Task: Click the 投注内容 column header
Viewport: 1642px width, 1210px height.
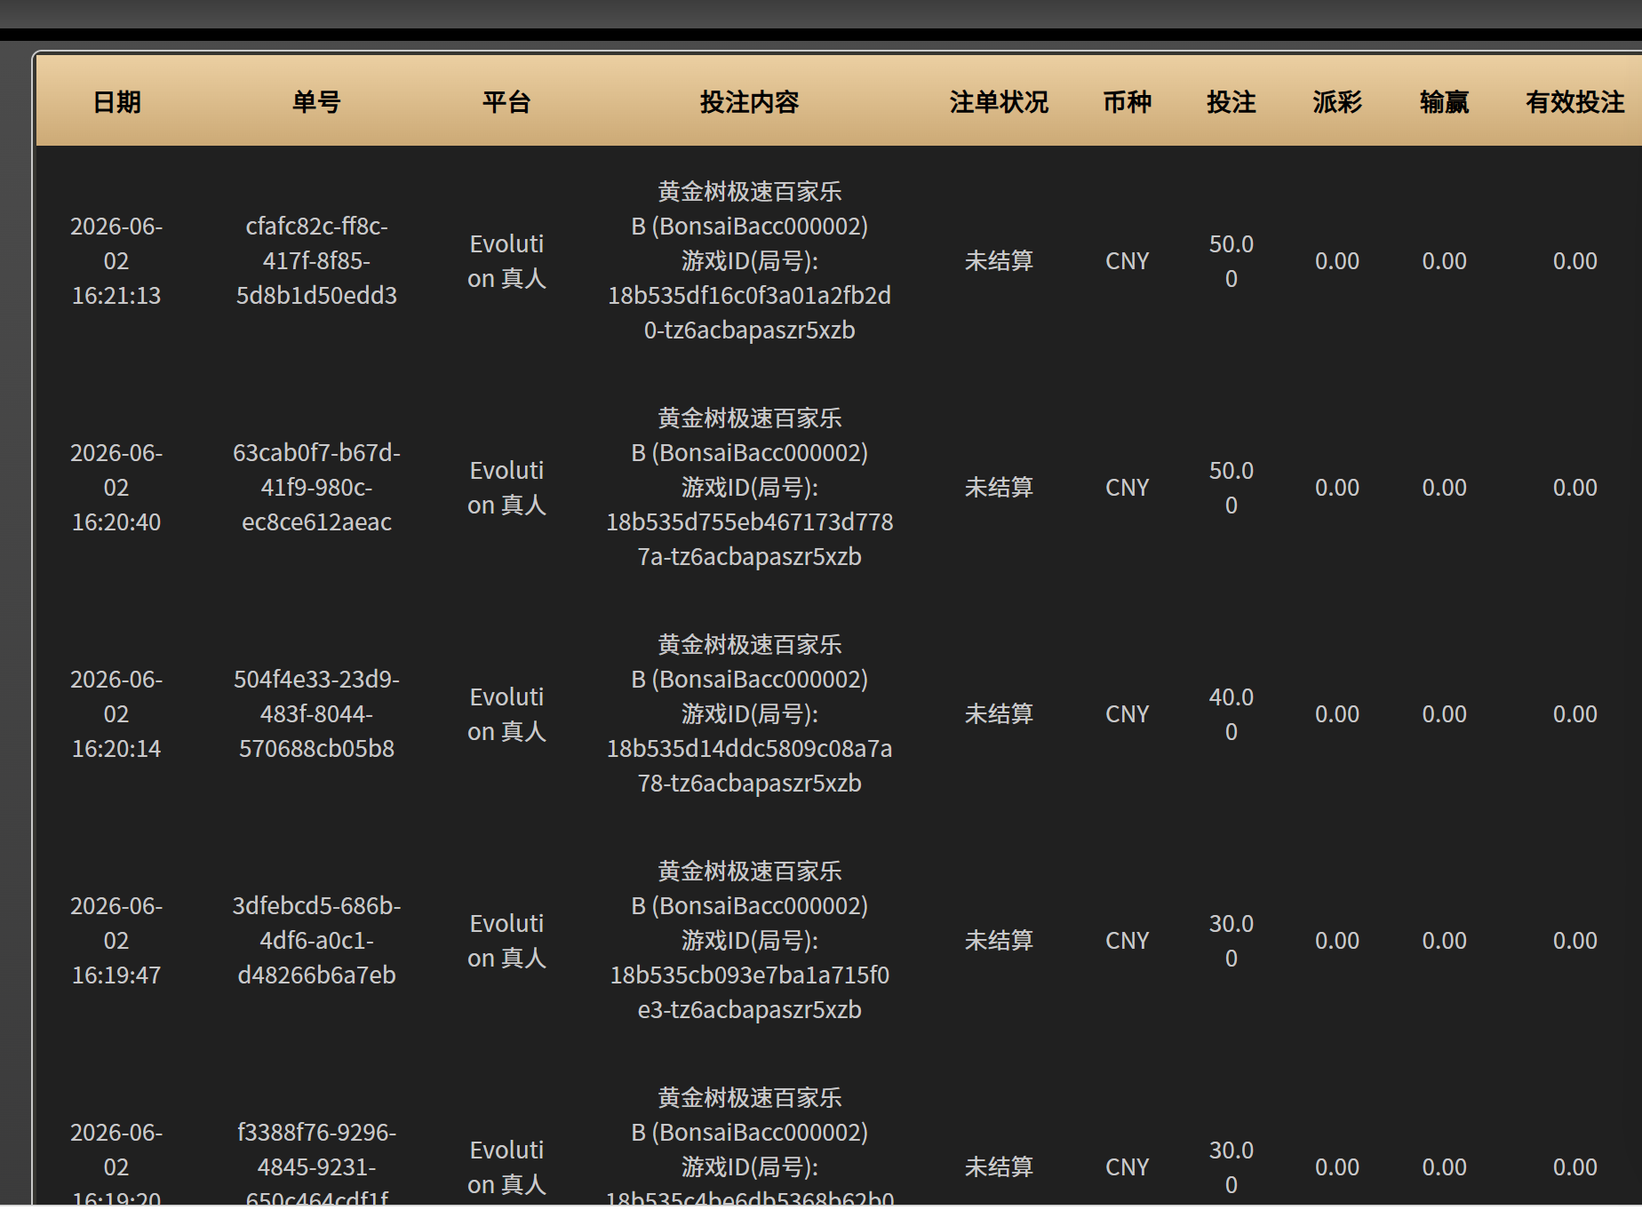Action: (749, 102)
